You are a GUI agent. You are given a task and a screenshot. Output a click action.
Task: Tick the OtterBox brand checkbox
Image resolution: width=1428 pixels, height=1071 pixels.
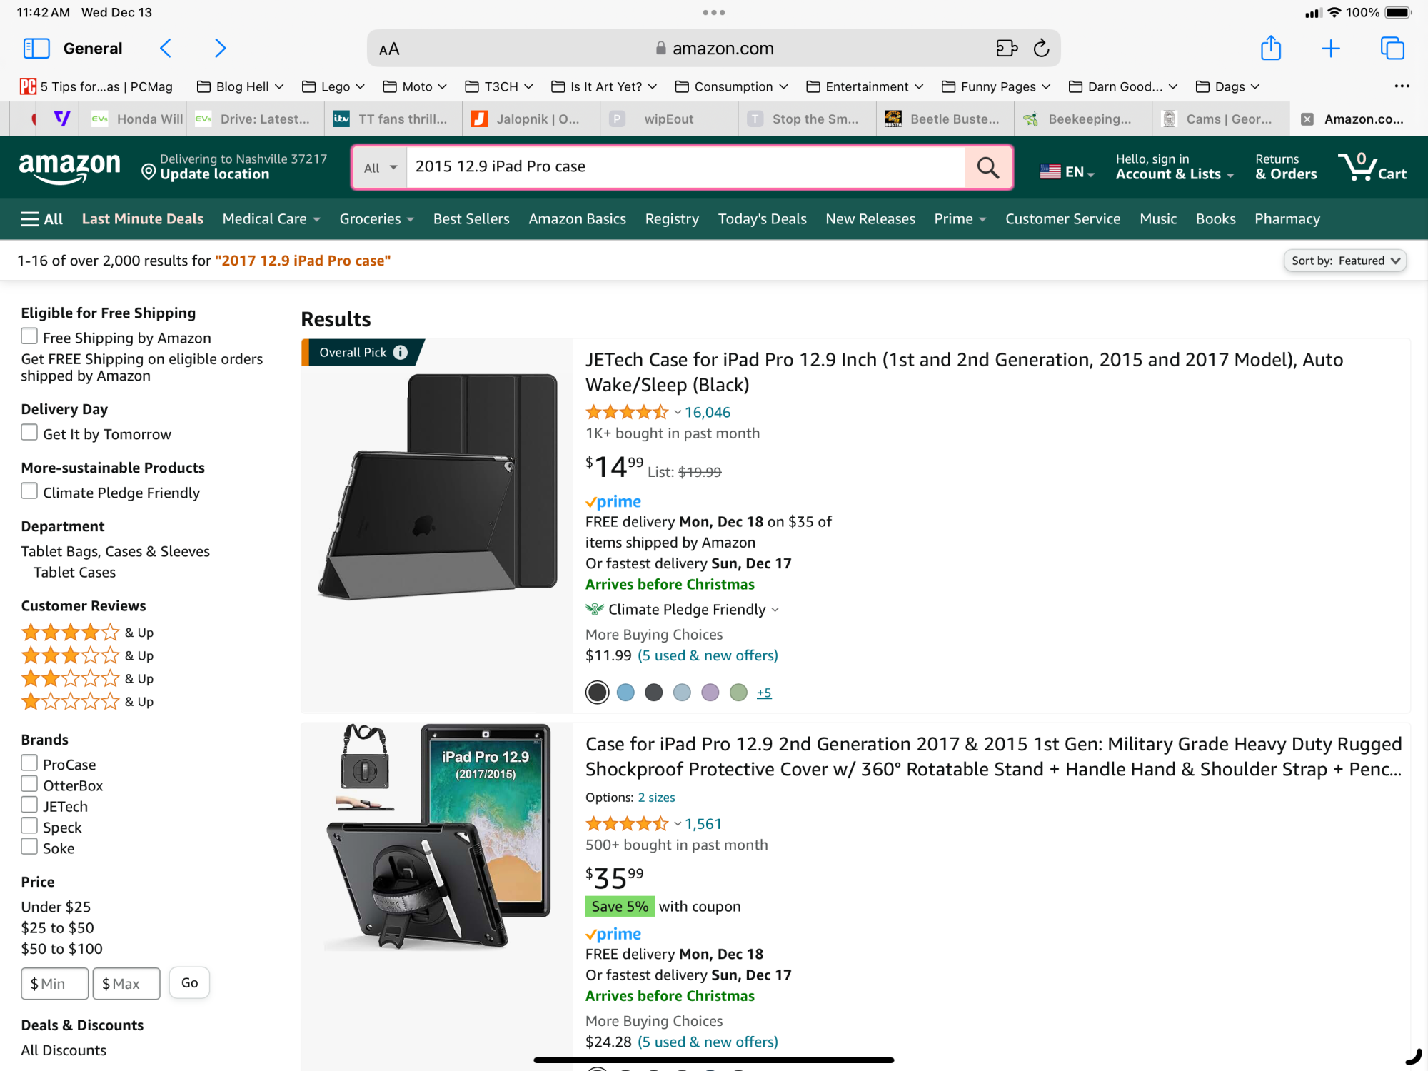29,784
